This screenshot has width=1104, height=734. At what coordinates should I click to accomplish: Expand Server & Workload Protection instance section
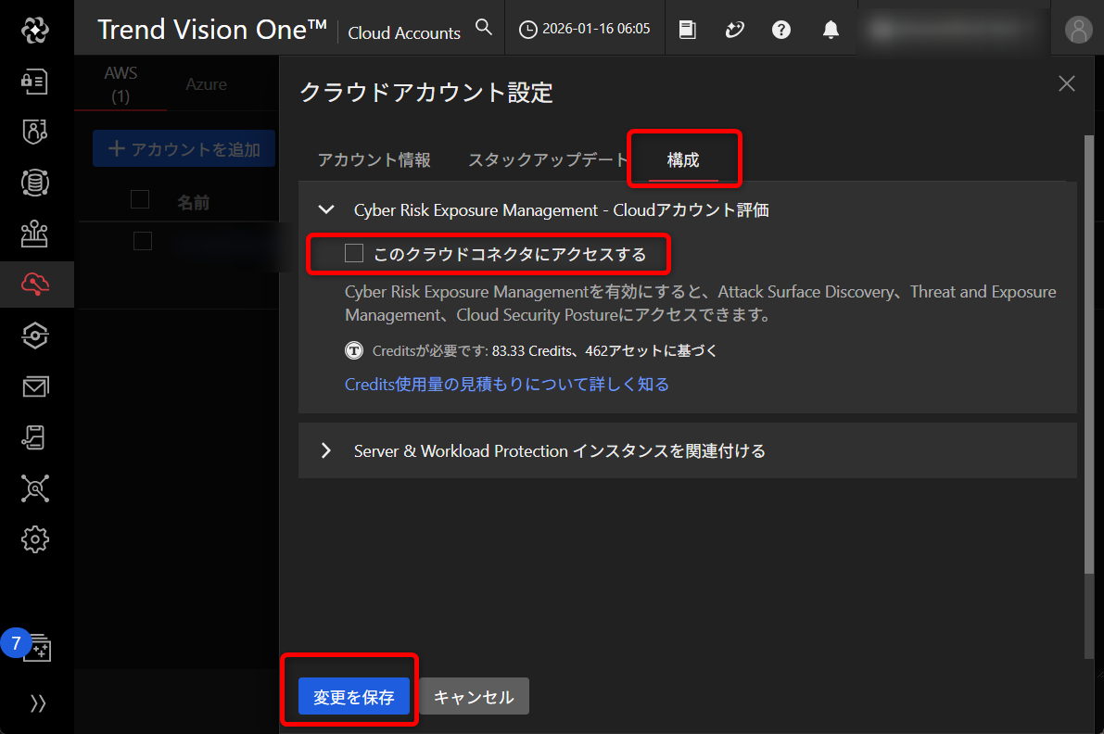point(326,450)
